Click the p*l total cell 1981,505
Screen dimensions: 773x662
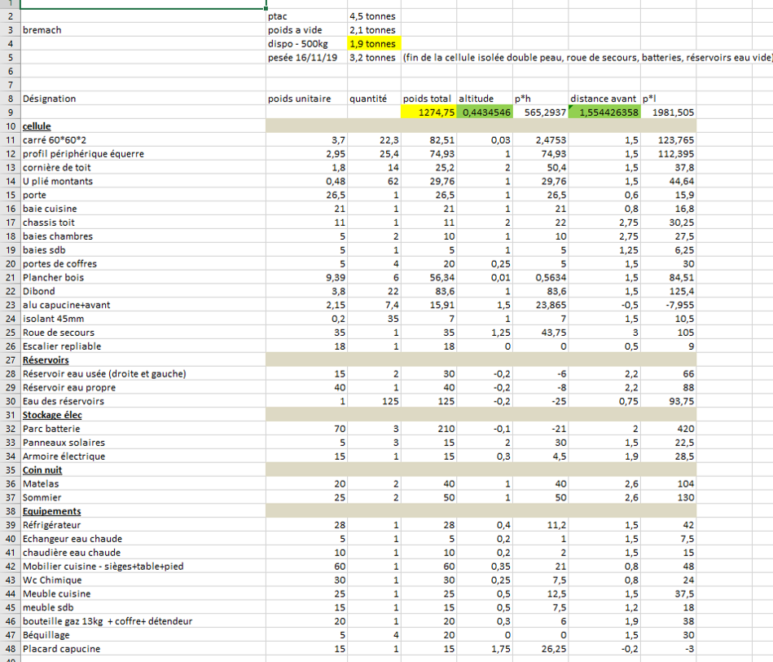click(668, 113)
